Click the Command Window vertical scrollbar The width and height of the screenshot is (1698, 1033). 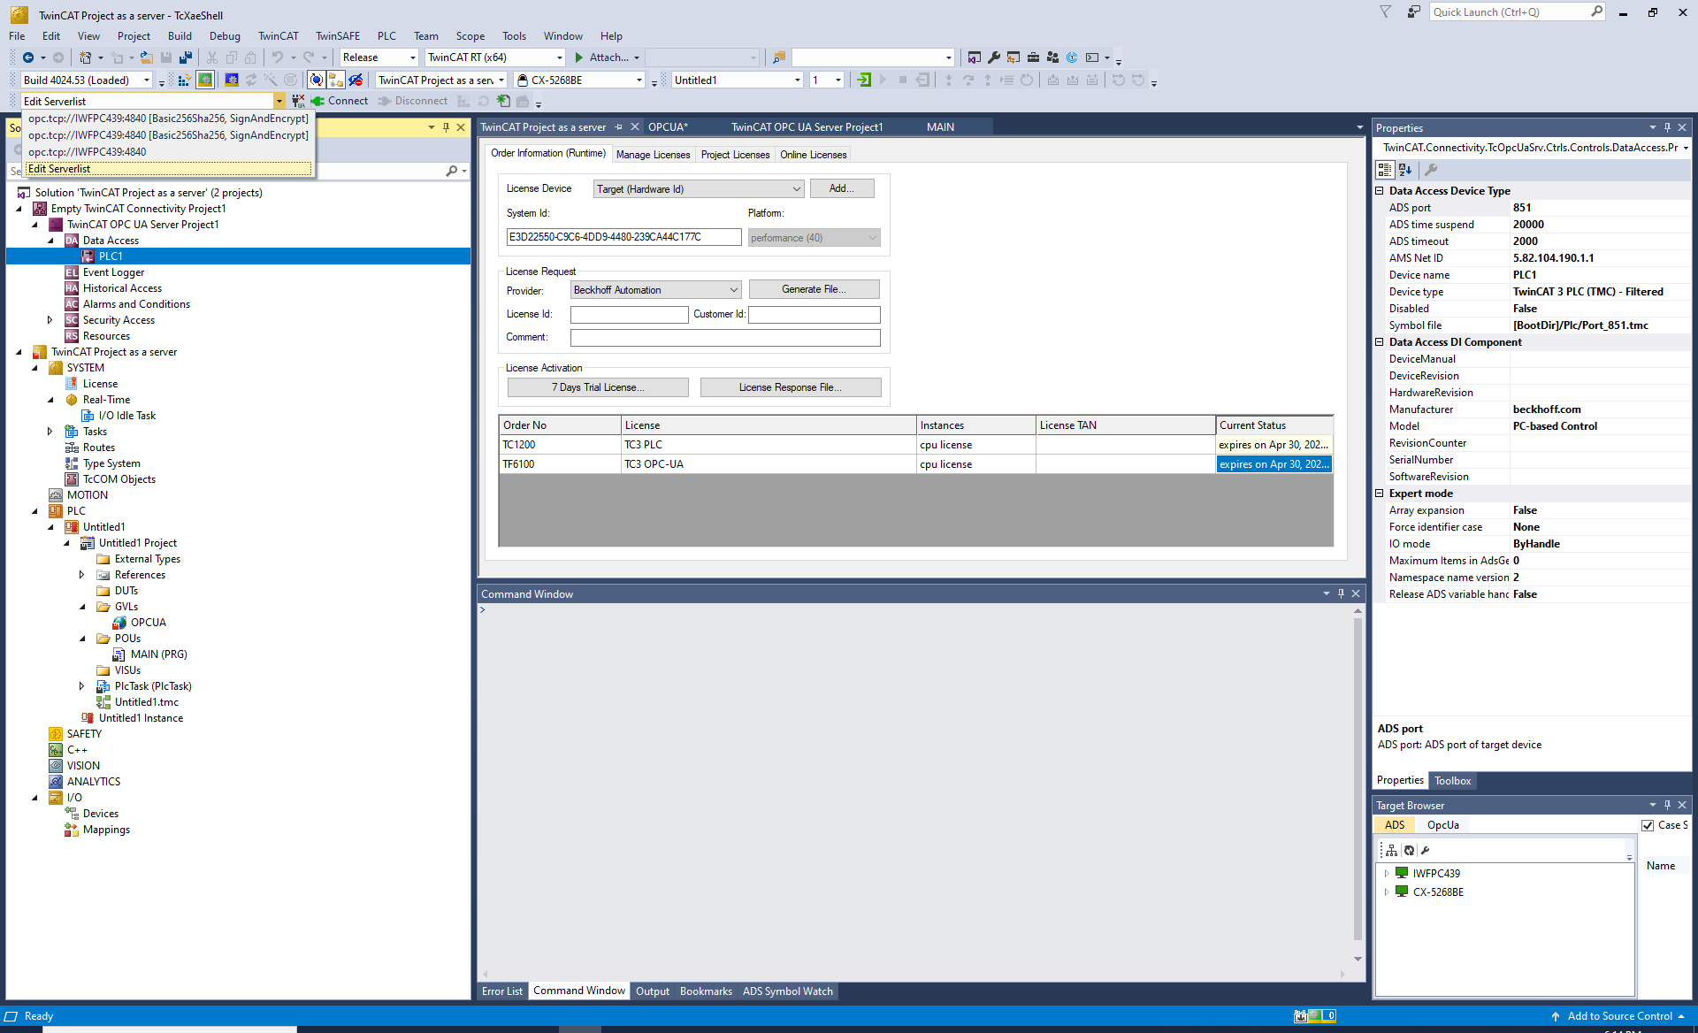[x=1358, y=778]
